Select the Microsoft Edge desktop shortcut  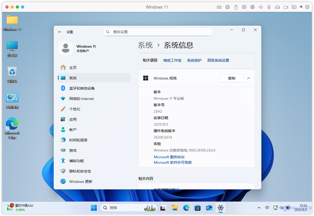click(x=12, y=128)
